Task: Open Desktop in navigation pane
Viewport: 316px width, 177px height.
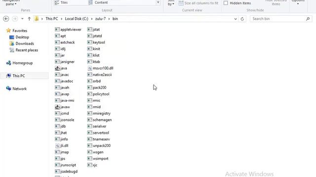Action: coord(19,37)
